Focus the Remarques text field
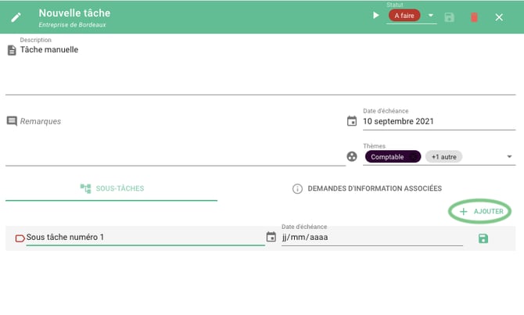Viewport: 524px width, 315px height. [x=182, y=140]
